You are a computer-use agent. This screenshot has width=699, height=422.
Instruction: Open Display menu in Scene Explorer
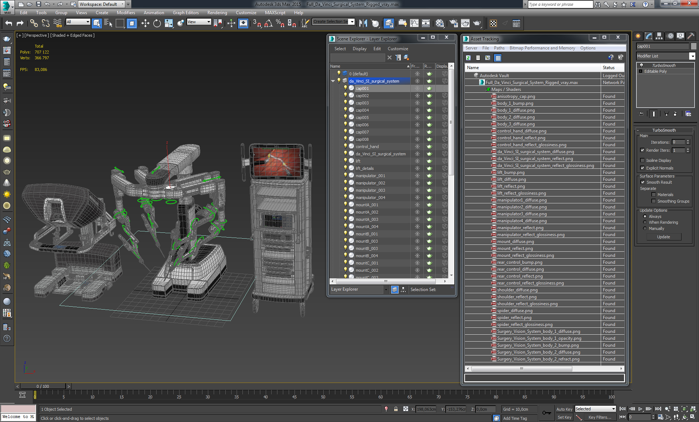(x=359, y=49)
